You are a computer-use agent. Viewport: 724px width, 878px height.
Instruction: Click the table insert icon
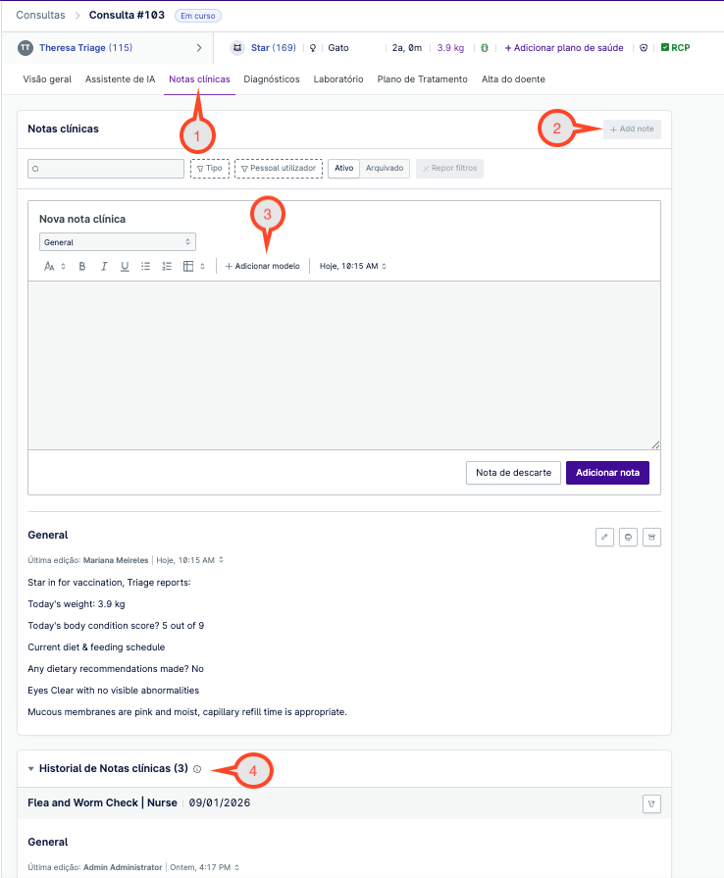(x=188, y=267)
